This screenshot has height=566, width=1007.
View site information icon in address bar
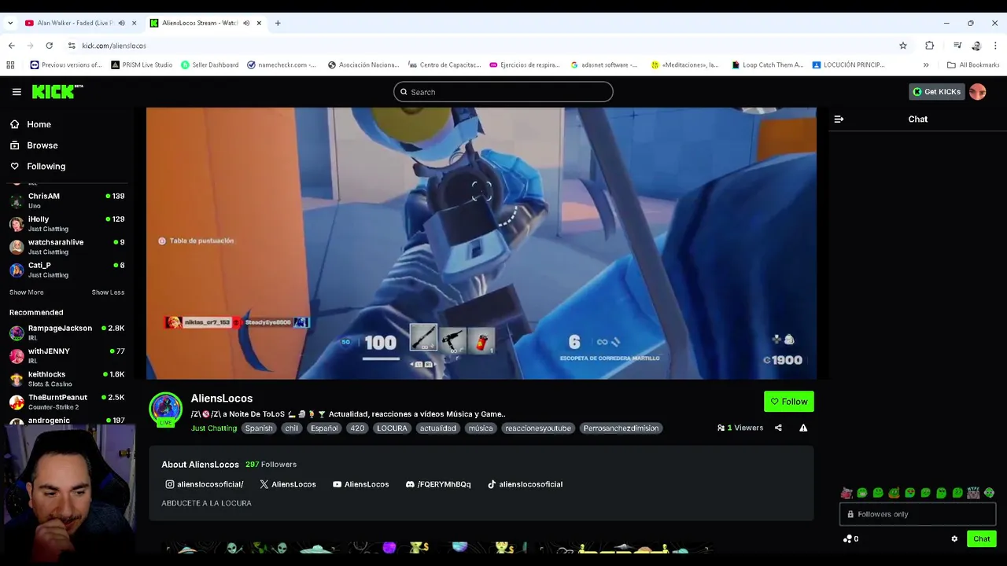click(72, 46)
